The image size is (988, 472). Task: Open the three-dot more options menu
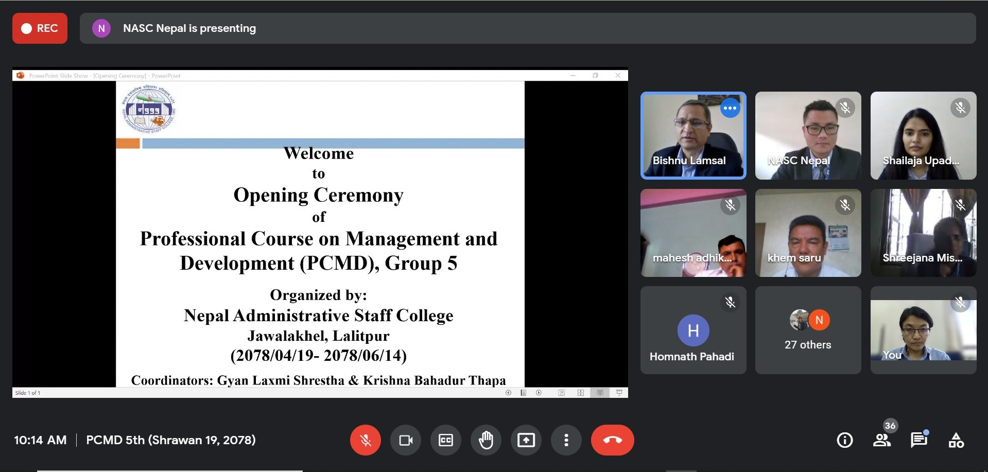tap(566, 440)
